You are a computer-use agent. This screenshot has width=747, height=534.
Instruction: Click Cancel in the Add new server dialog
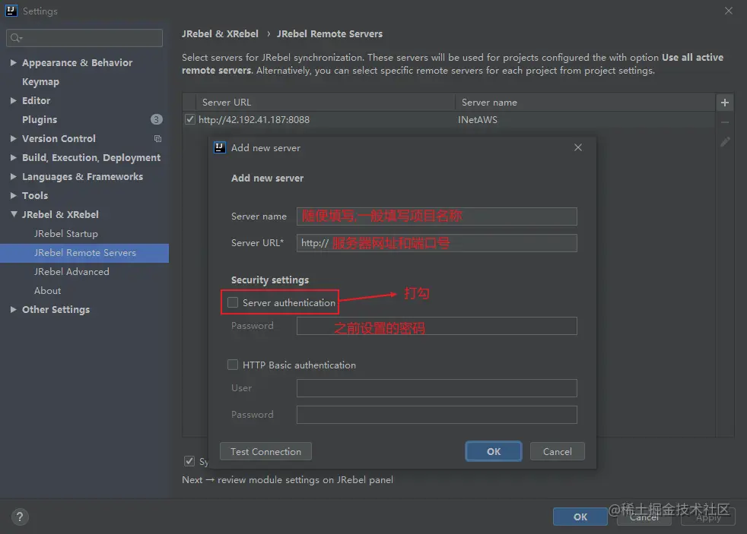click(557, 451)
